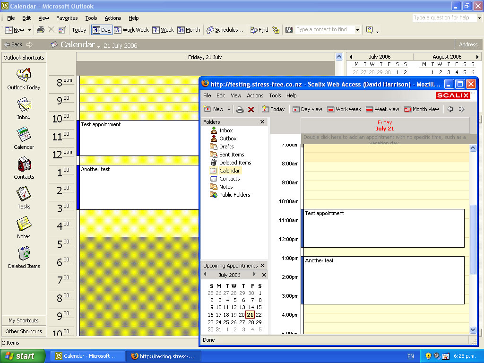Image resolution: width=484 pixels, height=363 pixels.
Task: Open the Notes shortcut in Outlook bar
Action: [24, 228]
